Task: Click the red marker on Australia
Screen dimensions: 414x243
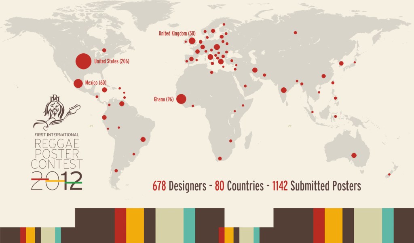Action: coord(354,155)
